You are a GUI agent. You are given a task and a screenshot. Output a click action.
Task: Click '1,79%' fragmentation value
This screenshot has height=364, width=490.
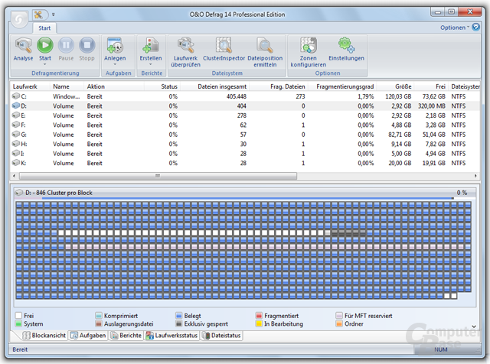point(366,96)
